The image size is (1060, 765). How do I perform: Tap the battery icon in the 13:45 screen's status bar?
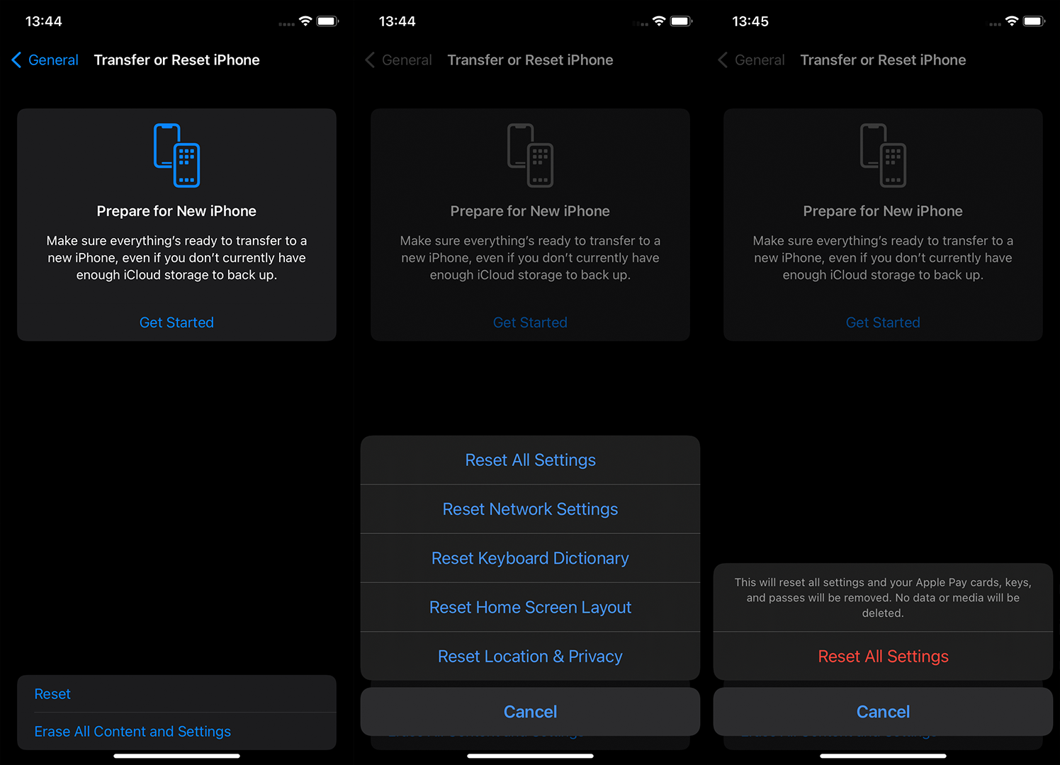(1034, 21)
